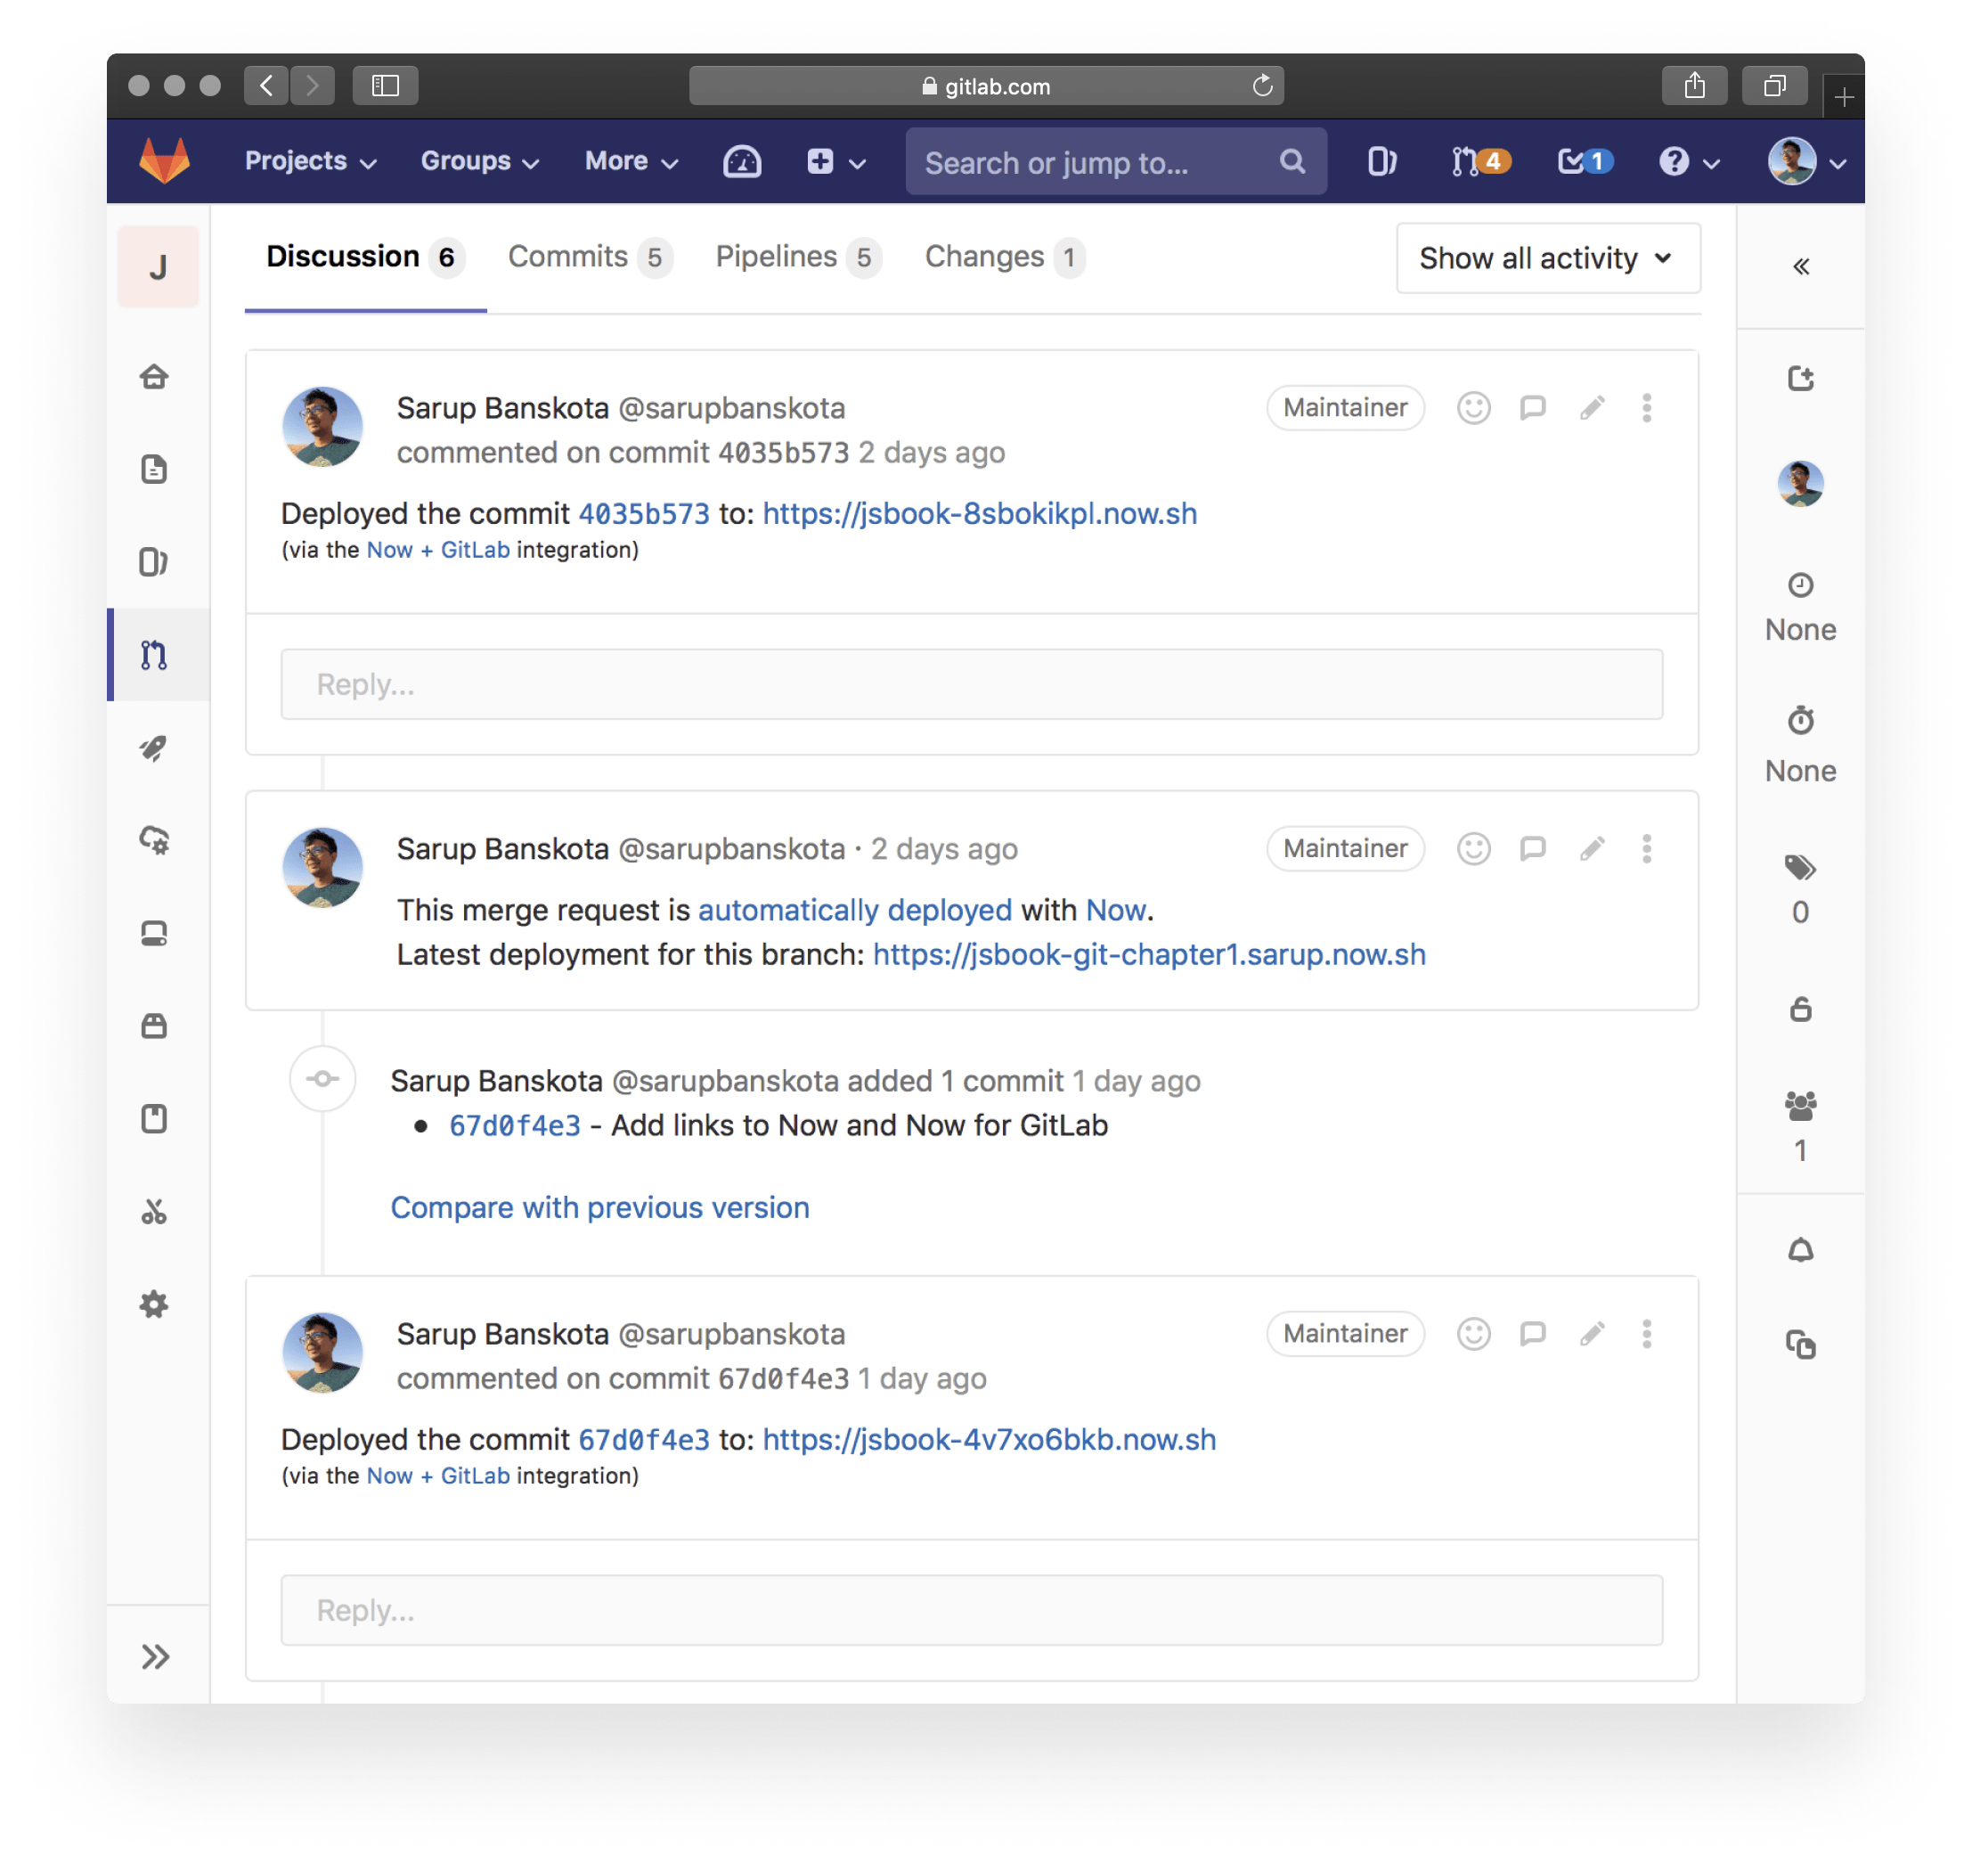This screenshot has height=1864, width=1972.
Task: Add emoji reaction to automatically deployed comment
Action: (1473, 848)
